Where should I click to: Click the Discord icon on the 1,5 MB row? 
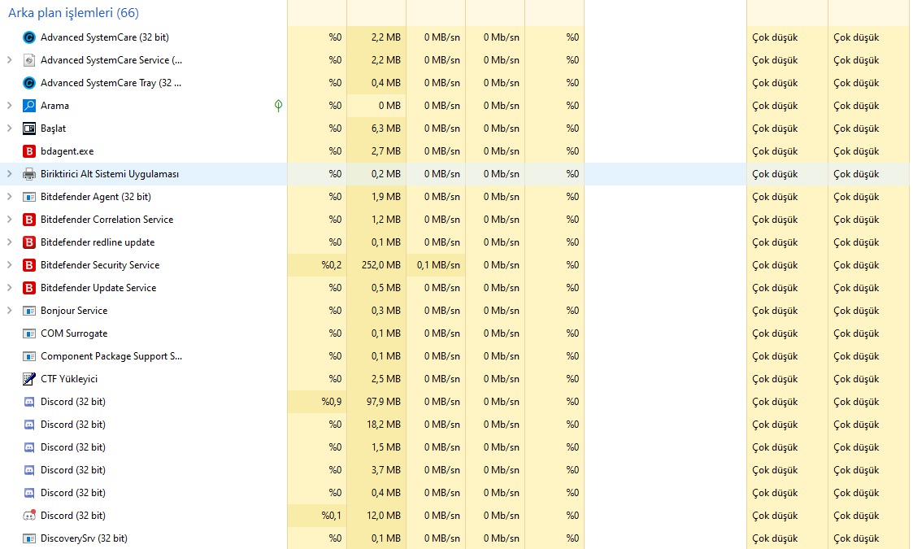pyautogui.click(x=29, y=447)
